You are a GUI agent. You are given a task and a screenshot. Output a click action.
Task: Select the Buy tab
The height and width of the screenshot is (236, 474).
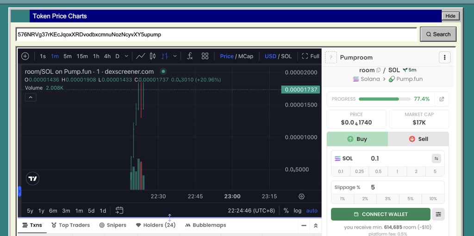click(357, 139)
